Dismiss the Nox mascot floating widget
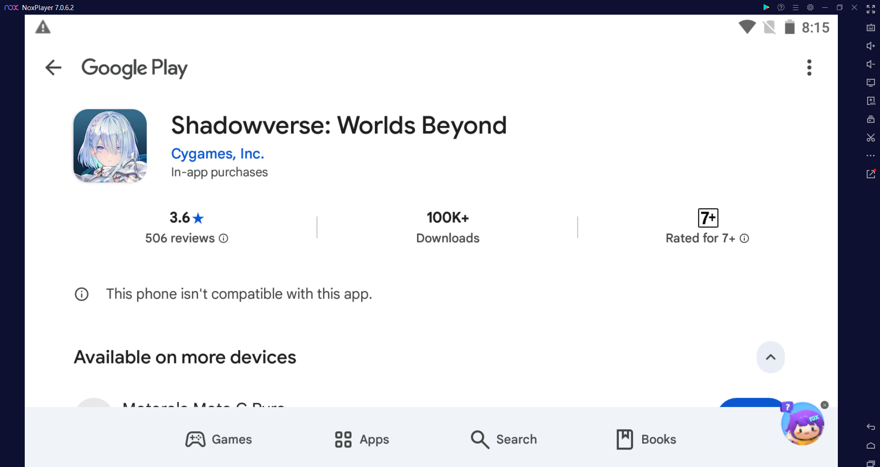 click(825, 405)
